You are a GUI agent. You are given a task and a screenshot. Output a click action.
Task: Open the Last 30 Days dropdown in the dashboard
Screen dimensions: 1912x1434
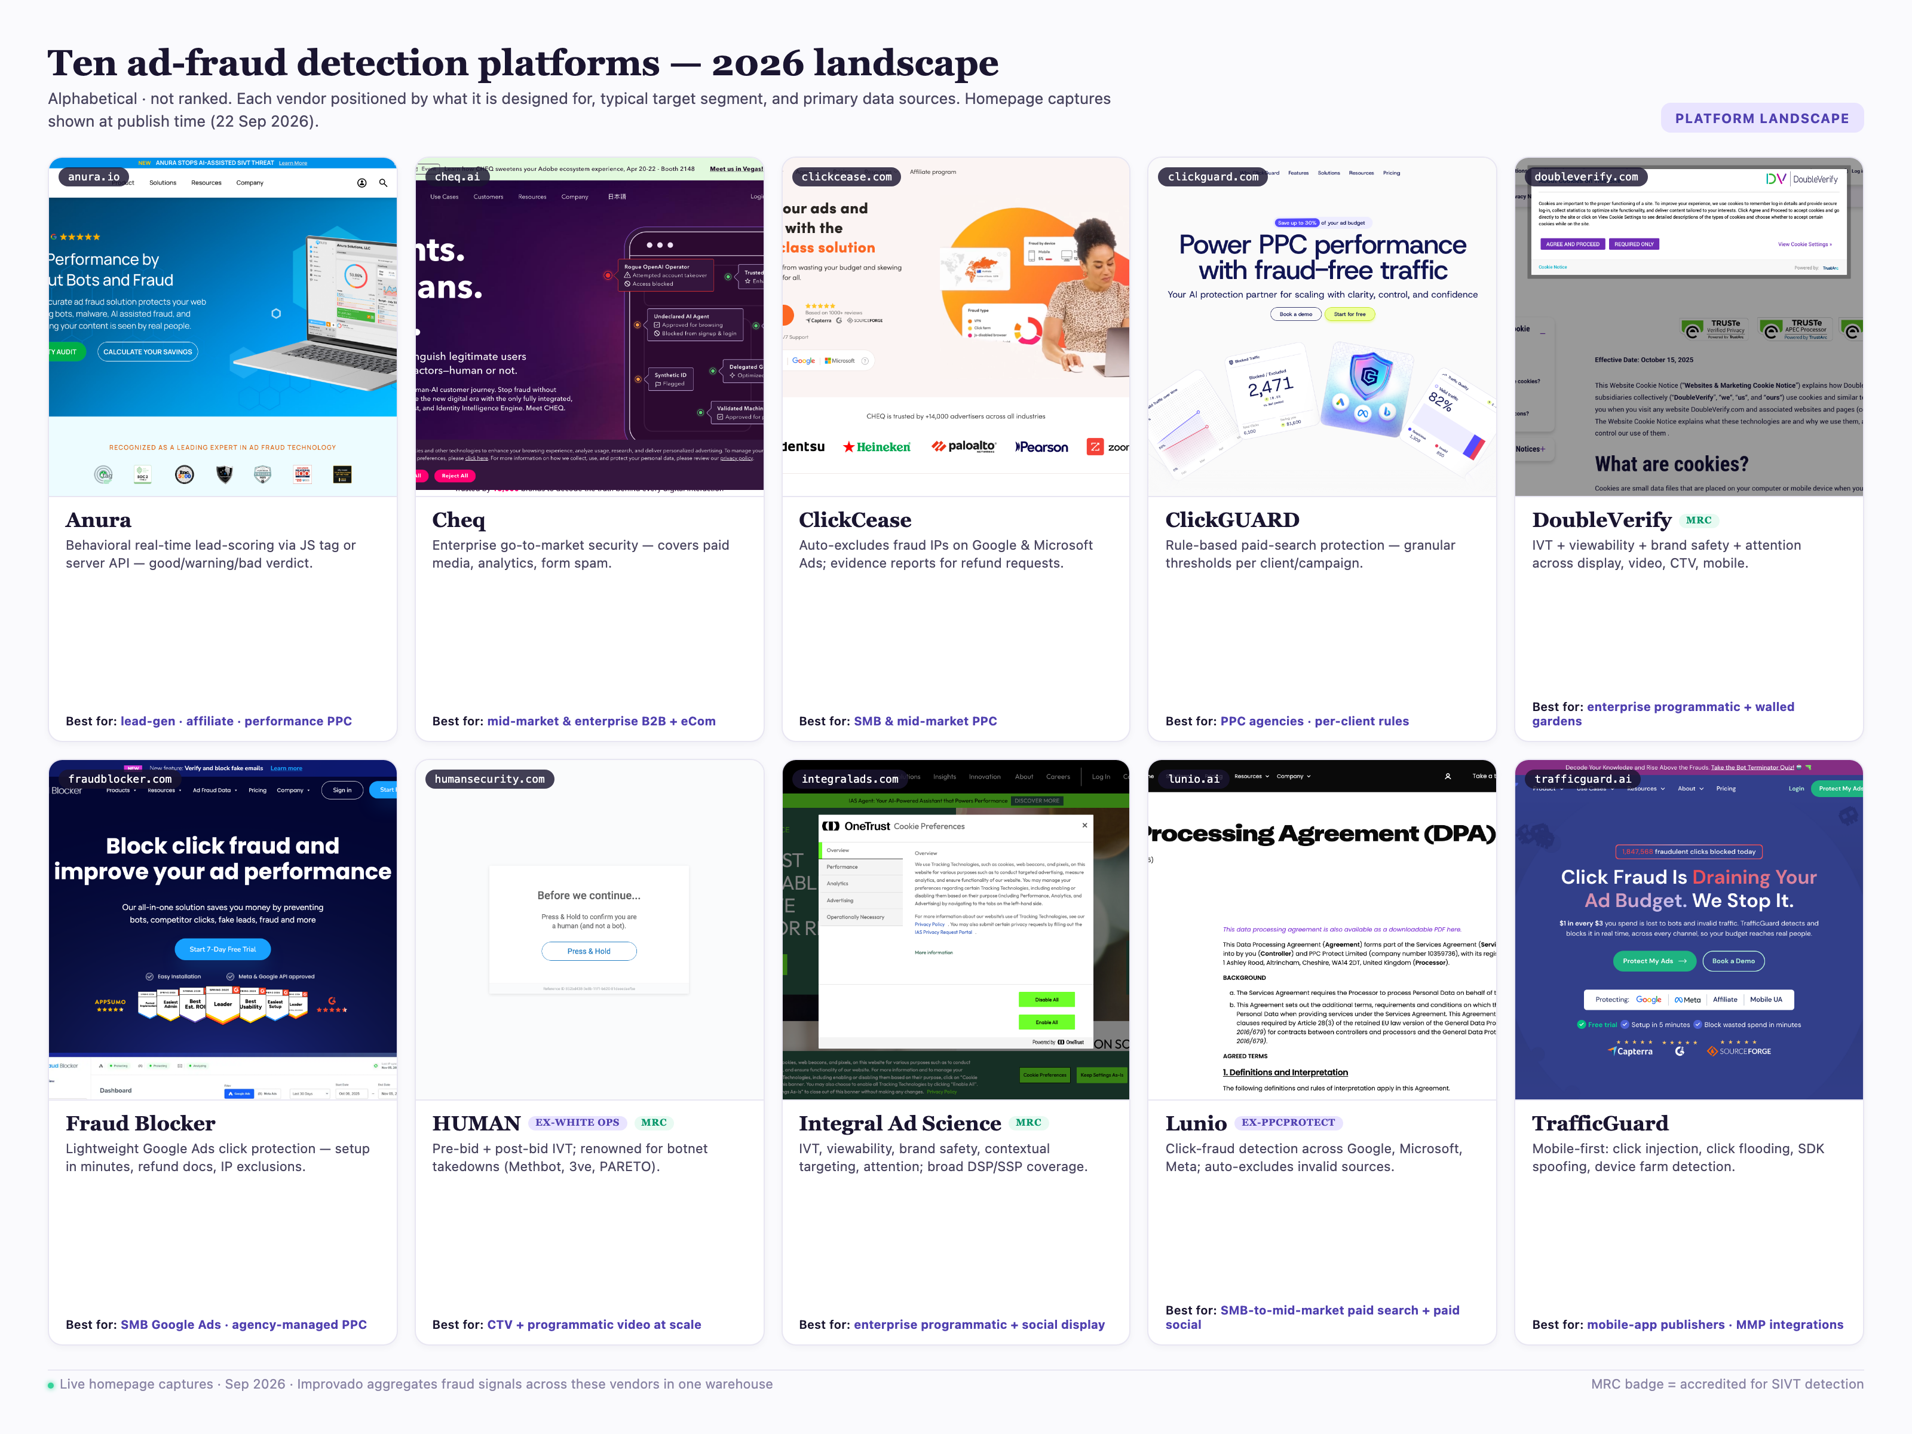click(310, 1093)
